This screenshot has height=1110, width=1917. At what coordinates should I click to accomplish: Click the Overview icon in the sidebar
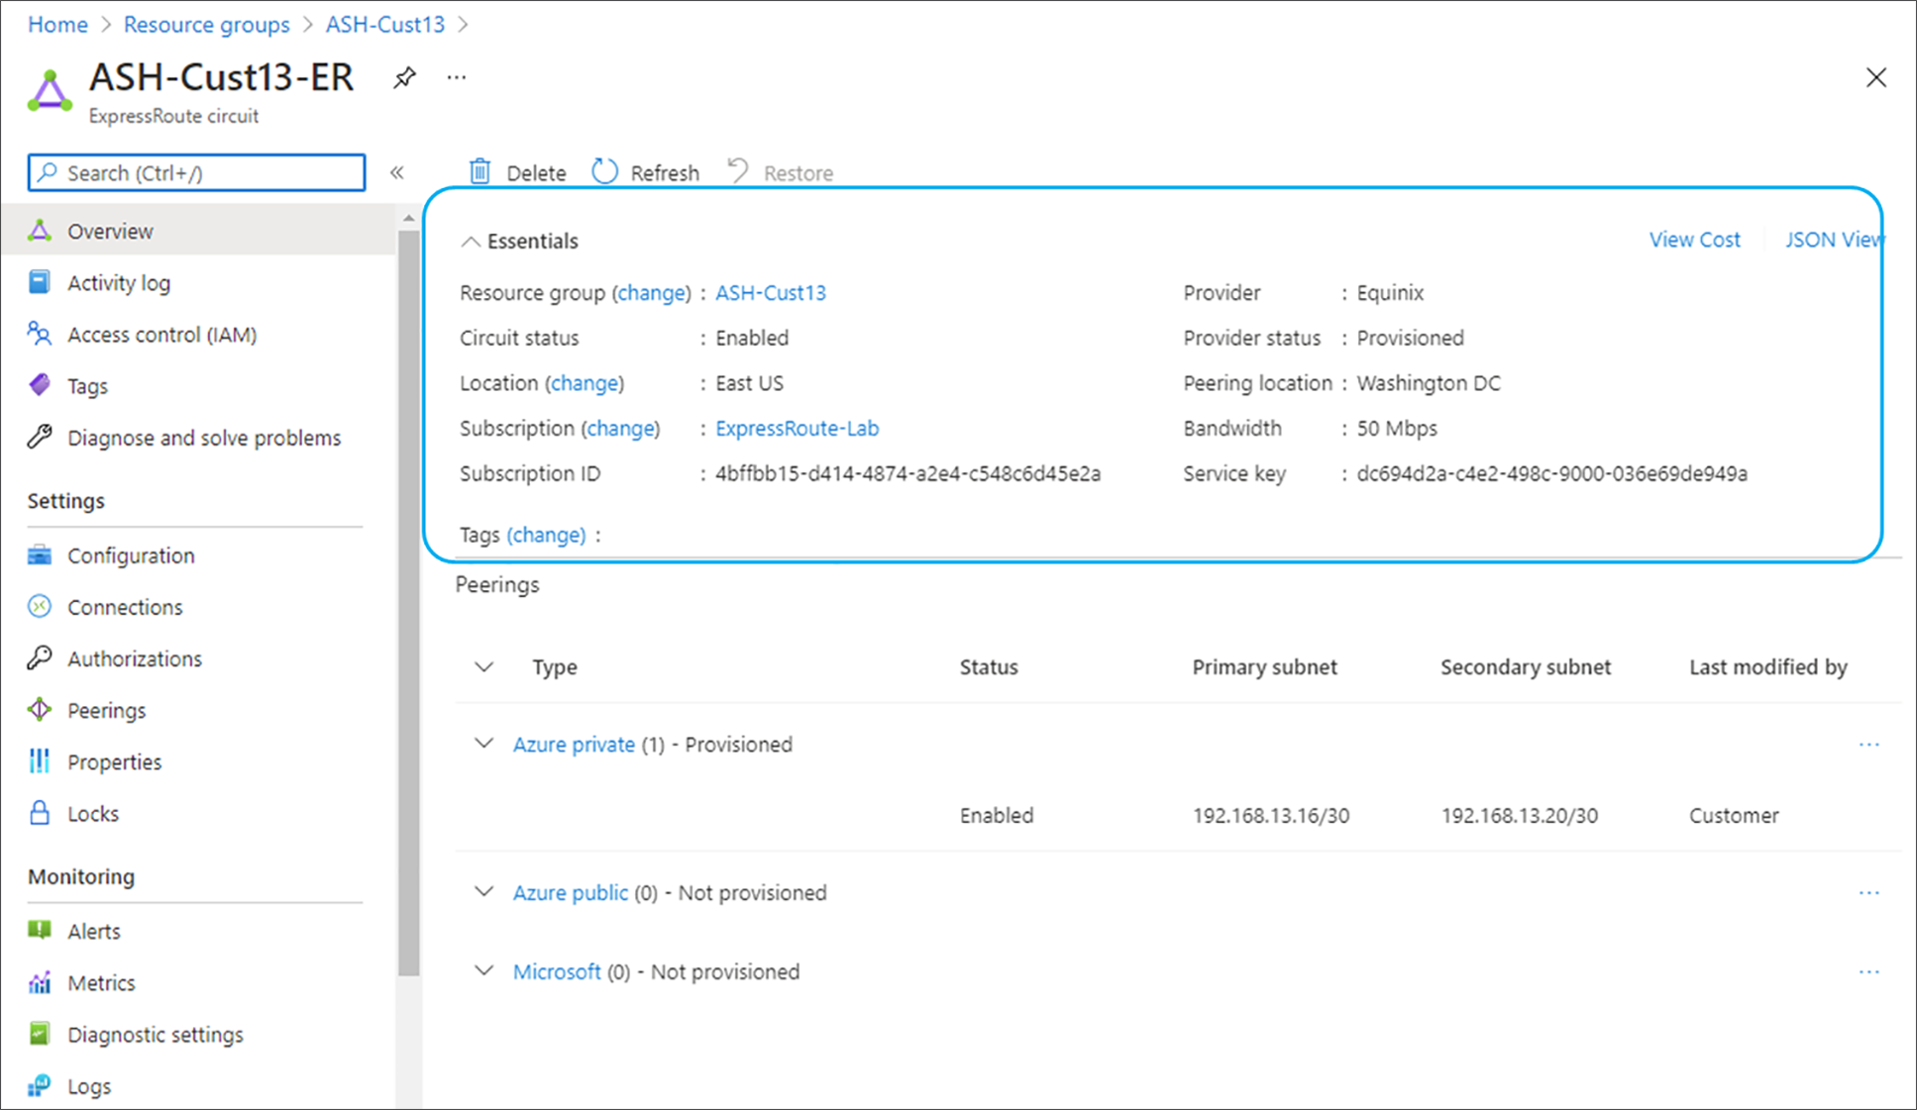point(40,231)
